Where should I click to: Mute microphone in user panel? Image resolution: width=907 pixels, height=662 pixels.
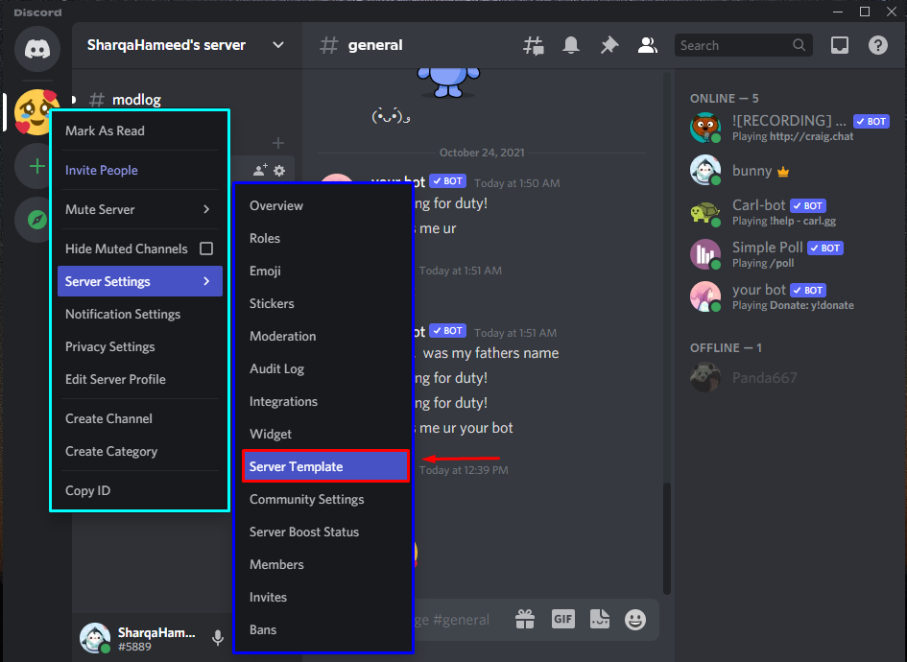(x=218, y=638)
